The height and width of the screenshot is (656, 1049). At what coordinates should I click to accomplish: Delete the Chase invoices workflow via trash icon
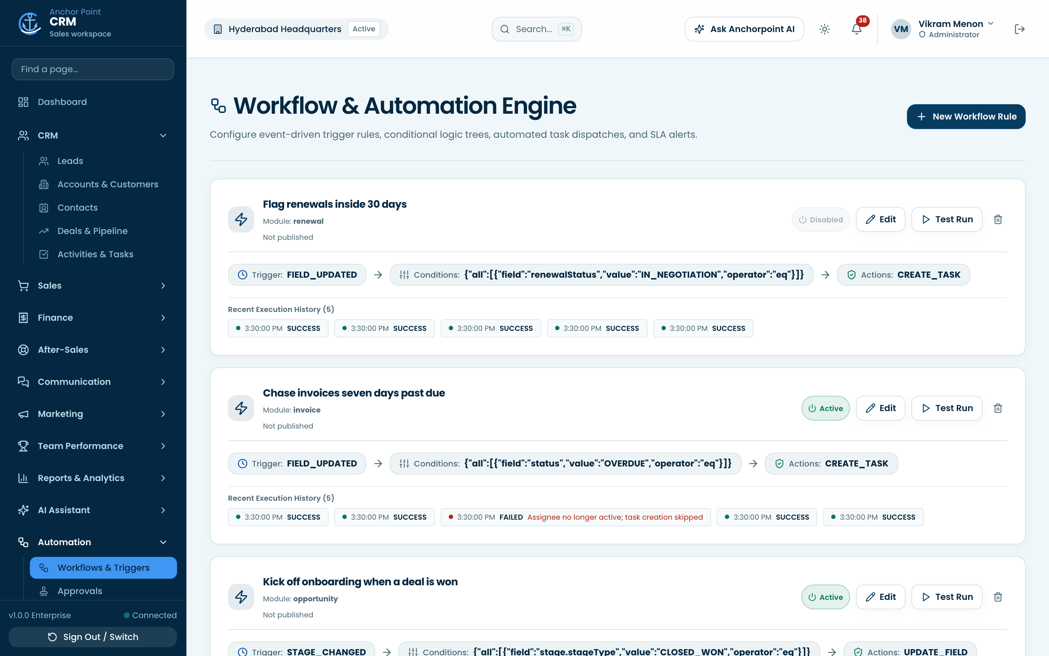coord(998,408)
